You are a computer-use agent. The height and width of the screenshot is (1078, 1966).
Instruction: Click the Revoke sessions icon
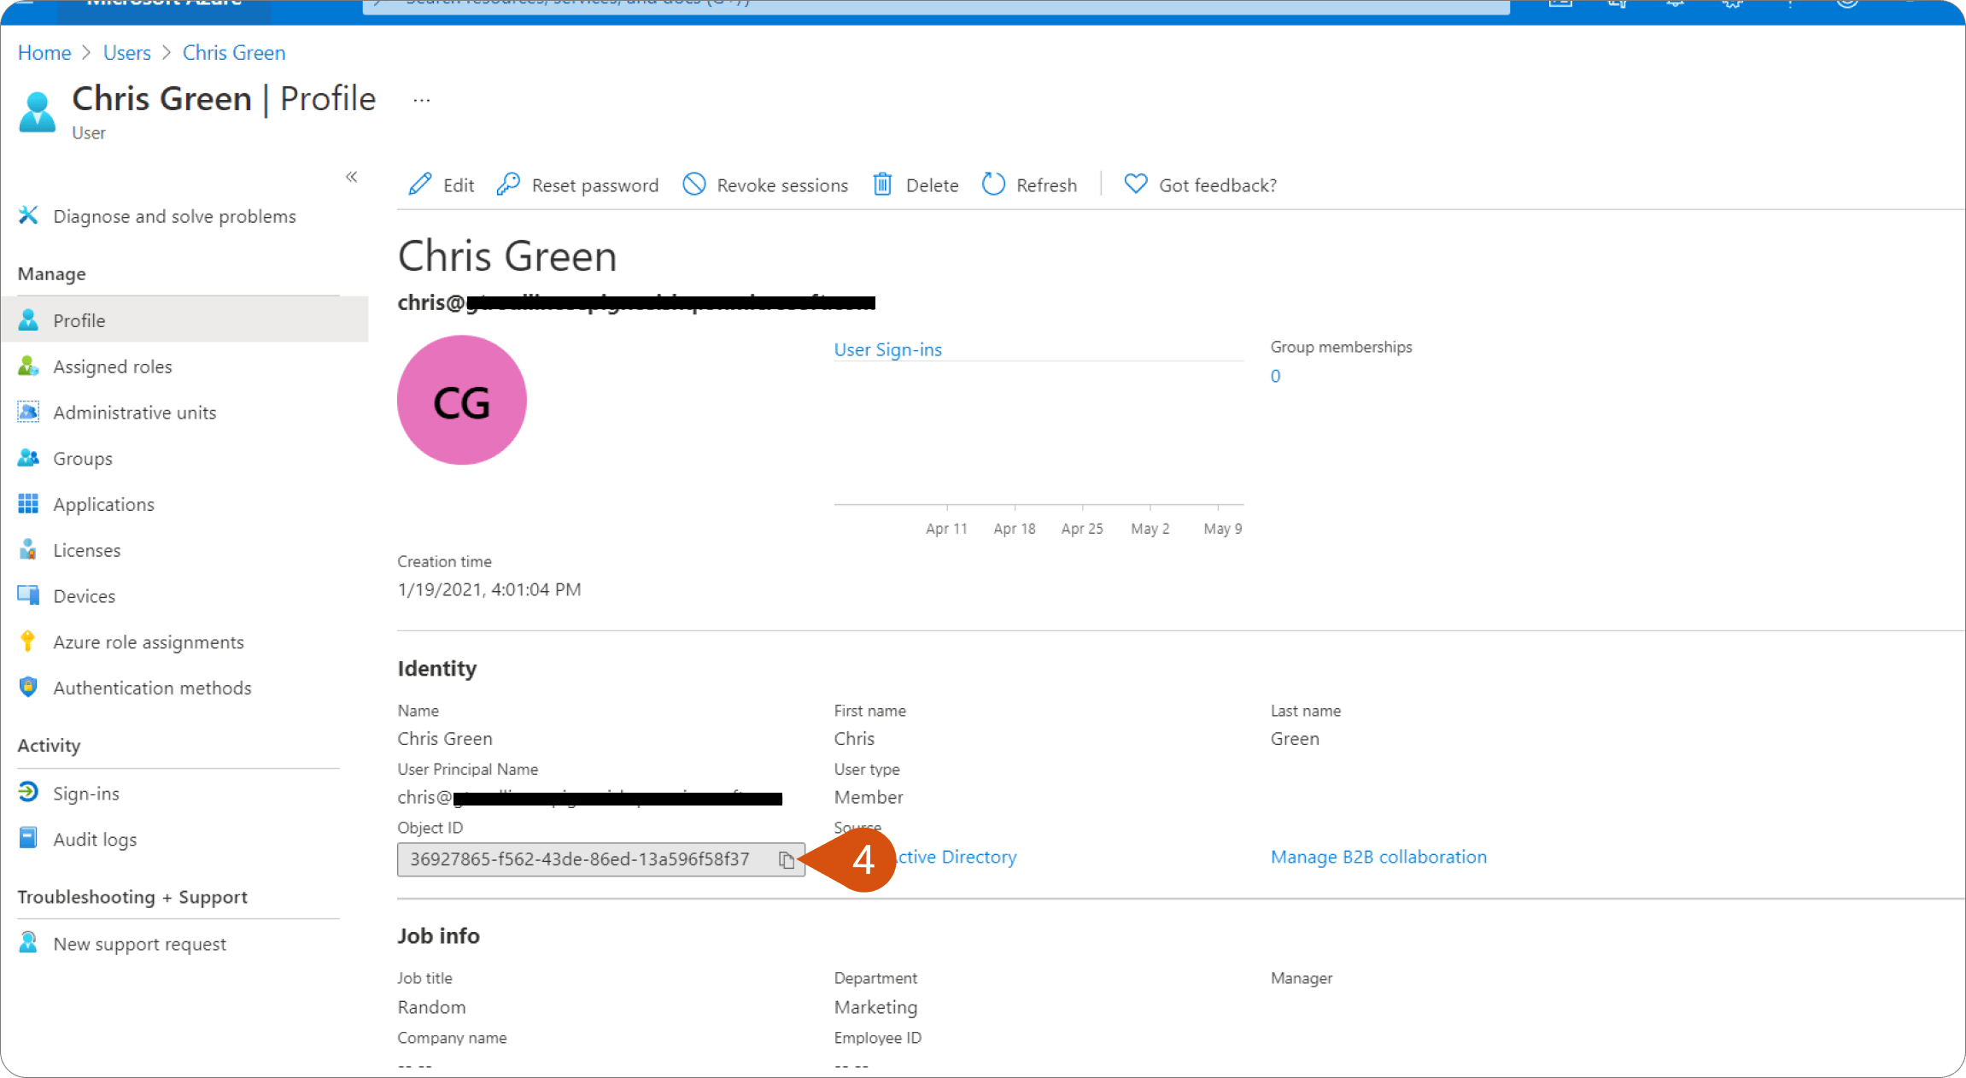[x=696, y=185]
